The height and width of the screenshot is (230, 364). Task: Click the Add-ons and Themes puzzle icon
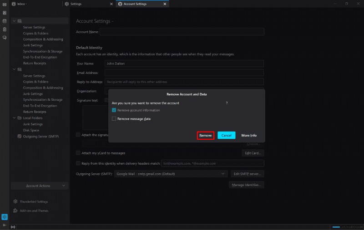[x=15, y=210]
